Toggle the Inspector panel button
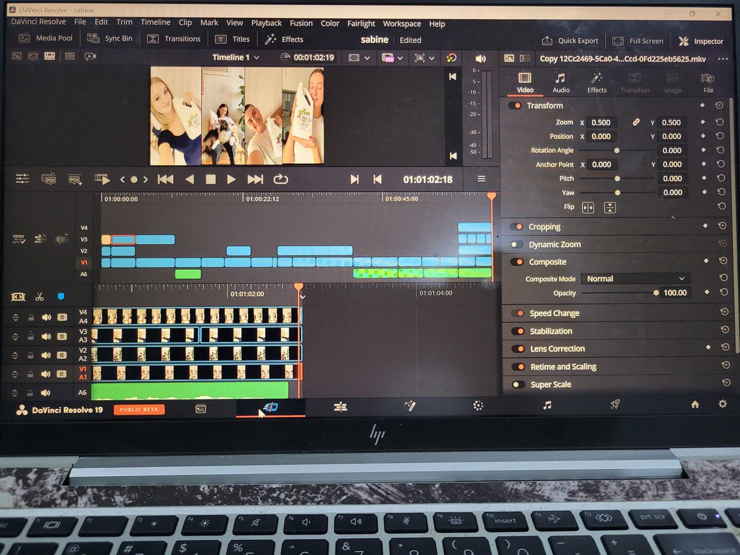The width and height of the screenshot is (740, 555). pos(701,41)
